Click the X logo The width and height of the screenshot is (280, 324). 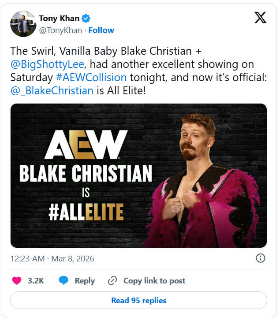[x=260, y=18]
